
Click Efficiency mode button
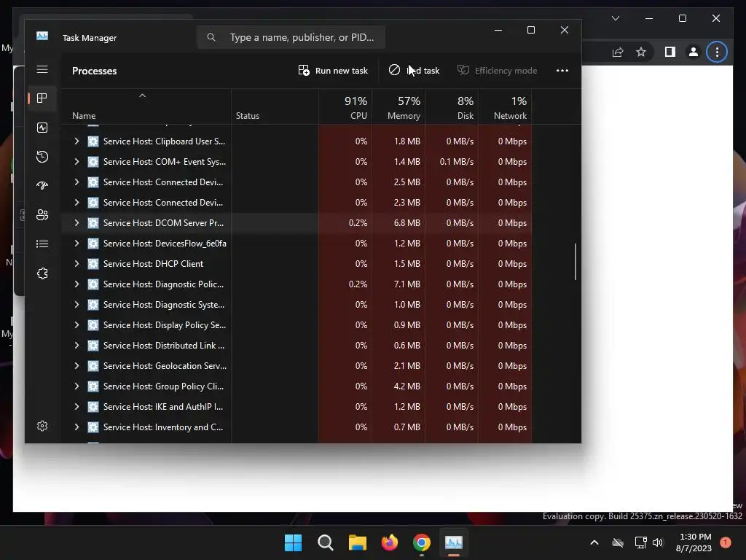coord(497,71)
